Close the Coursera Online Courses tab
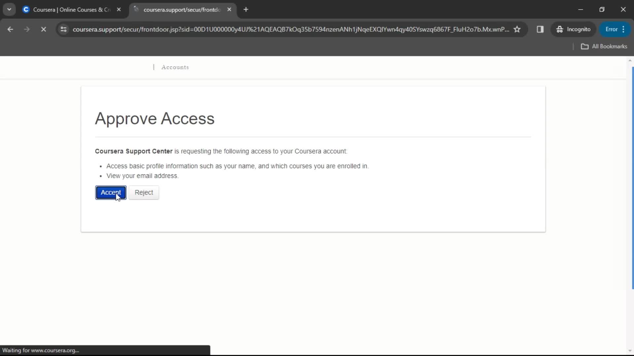The width and height of the screenshot is (634, 356). [x=119, y=10]
